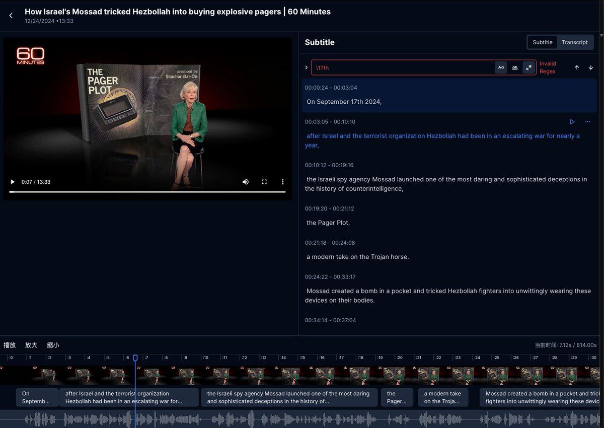The width and height of the screenshot is (604, 428).
Task: Select the "the Israeli spy agency Mossad" timeline clip
Action: [289, 397]
